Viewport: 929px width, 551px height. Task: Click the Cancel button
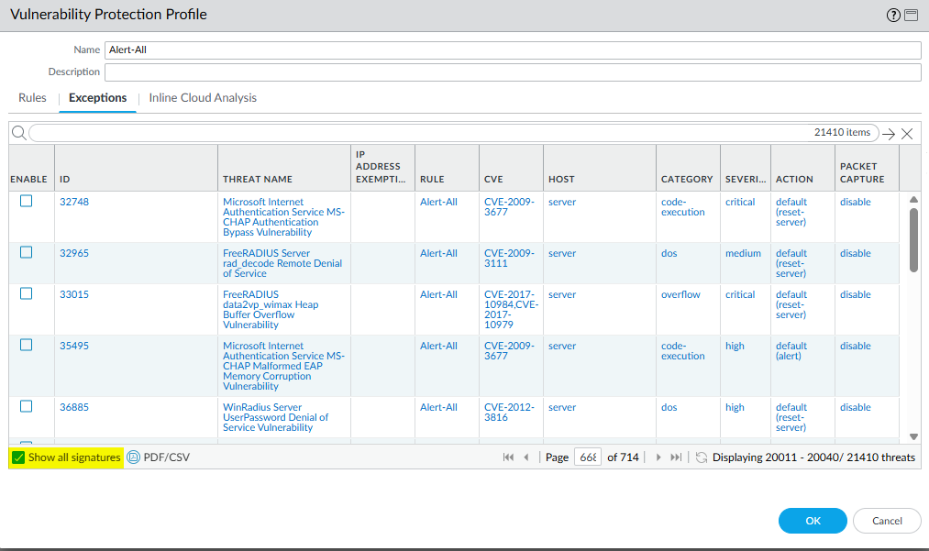(x=886, y=521)
